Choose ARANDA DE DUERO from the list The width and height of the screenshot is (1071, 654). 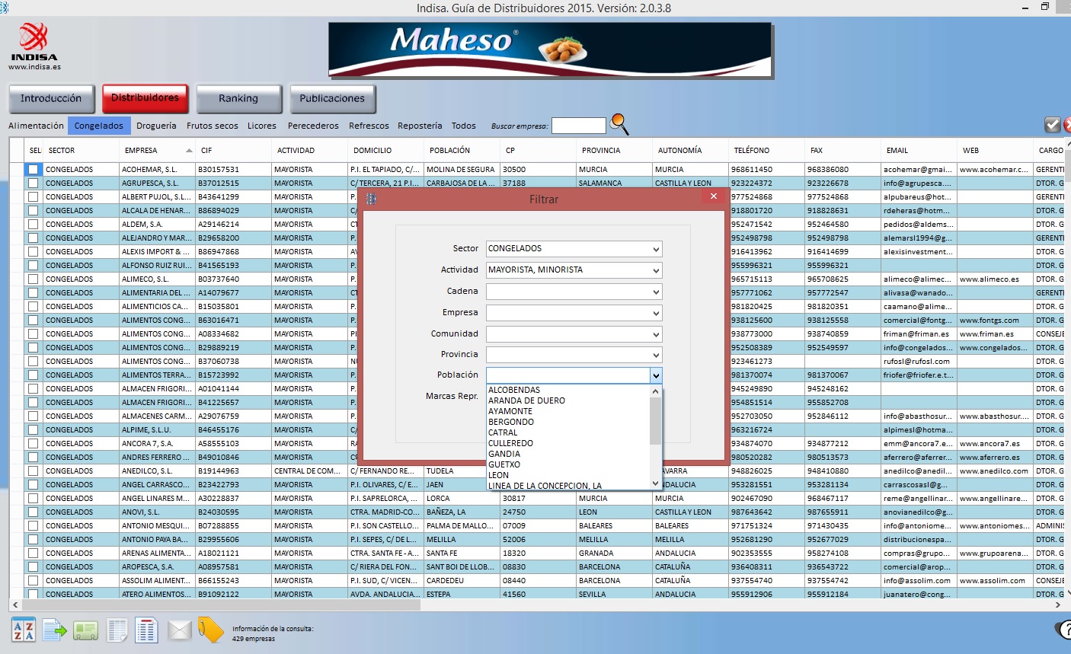568,400
